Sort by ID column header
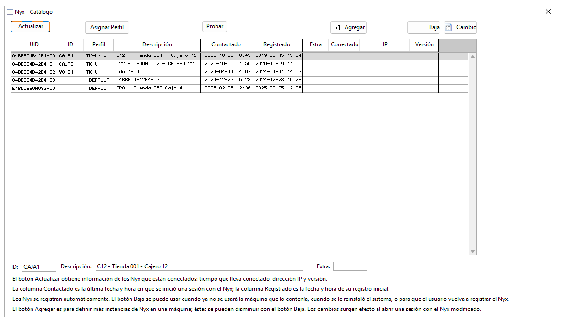 (71, 45)
